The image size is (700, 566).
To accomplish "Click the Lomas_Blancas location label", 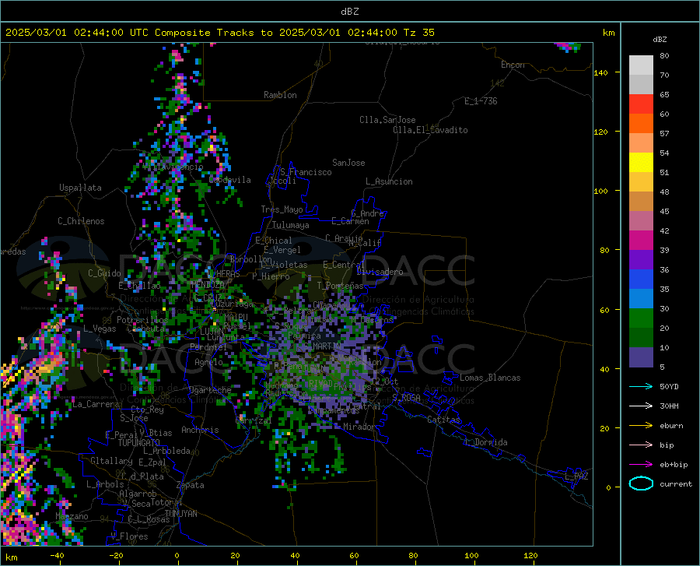I will (490, 378).
